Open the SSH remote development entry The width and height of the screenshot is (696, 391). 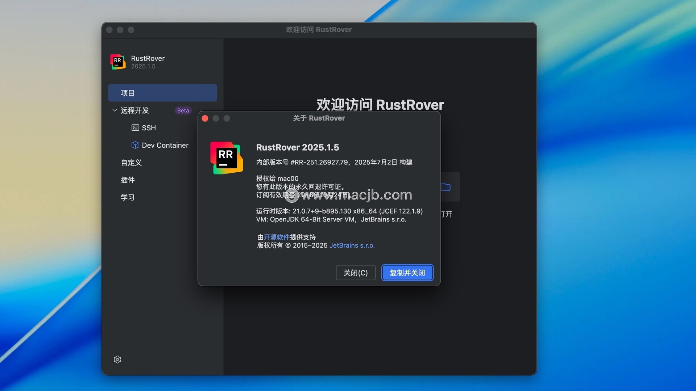point(149,128)
